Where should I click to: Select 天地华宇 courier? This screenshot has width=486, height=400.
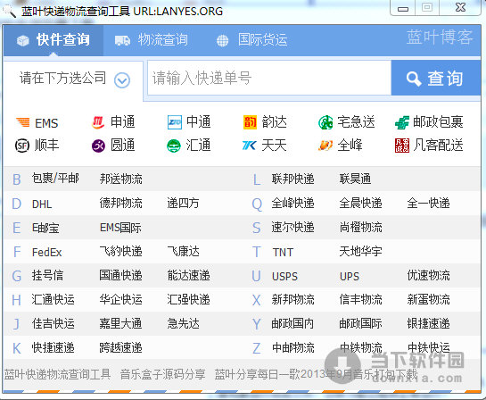[361, 252]
